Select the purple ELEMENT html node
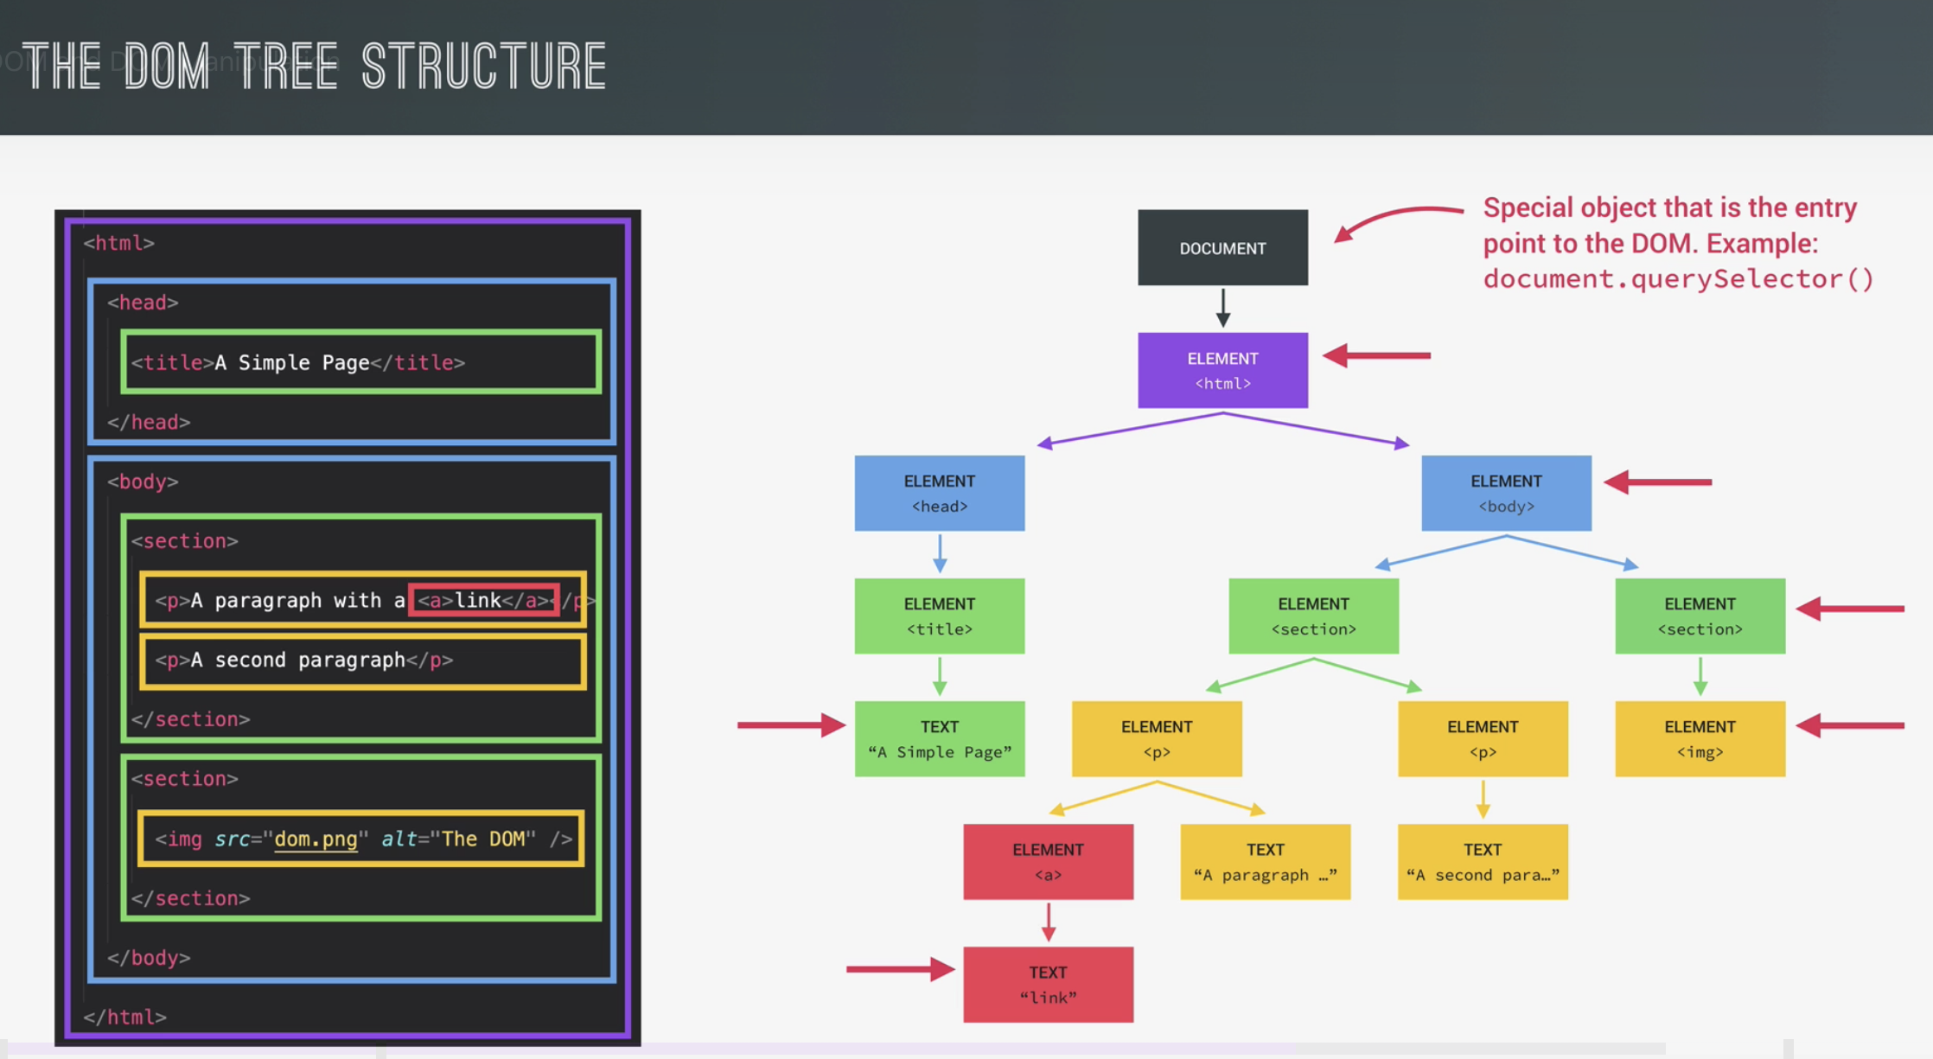1933x1059 pixels. 1222,370
